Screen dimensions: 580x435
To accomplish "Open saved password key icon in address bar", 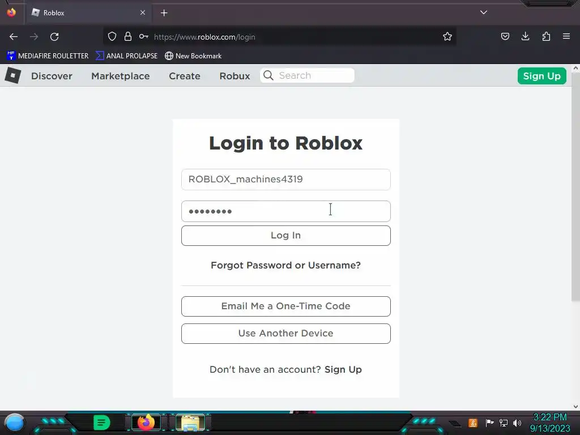I will 143,36.
